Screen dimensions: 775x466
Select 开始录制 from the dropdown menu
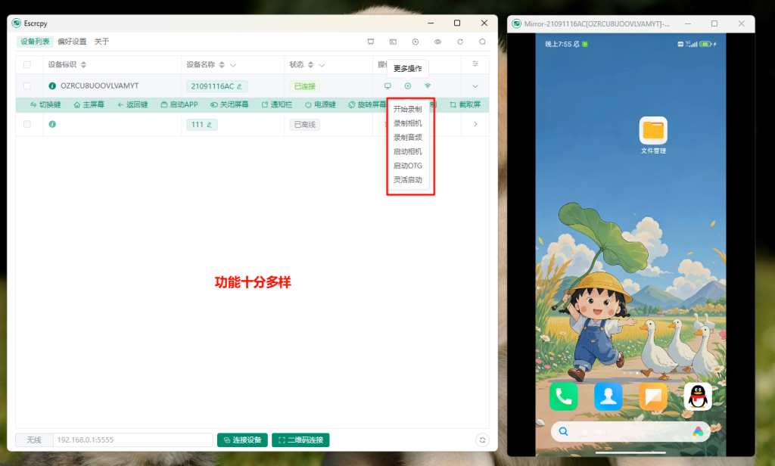407,109
